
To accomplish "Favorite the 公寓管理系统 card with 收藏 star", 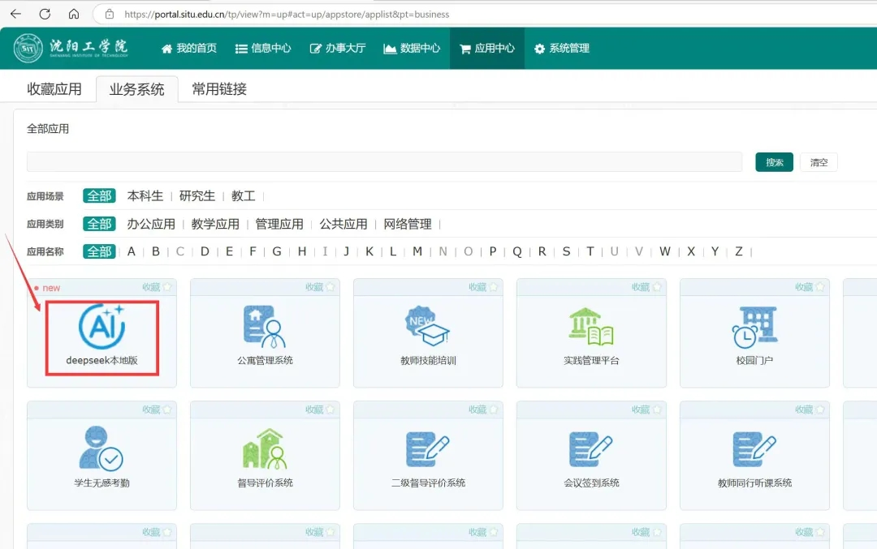I will point(320,287).
